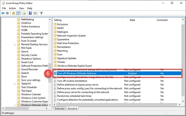Open the Windows Defender Exploit Guard folder
The width and height of the screenshot is (186, 116).
[x=74, y=66]
